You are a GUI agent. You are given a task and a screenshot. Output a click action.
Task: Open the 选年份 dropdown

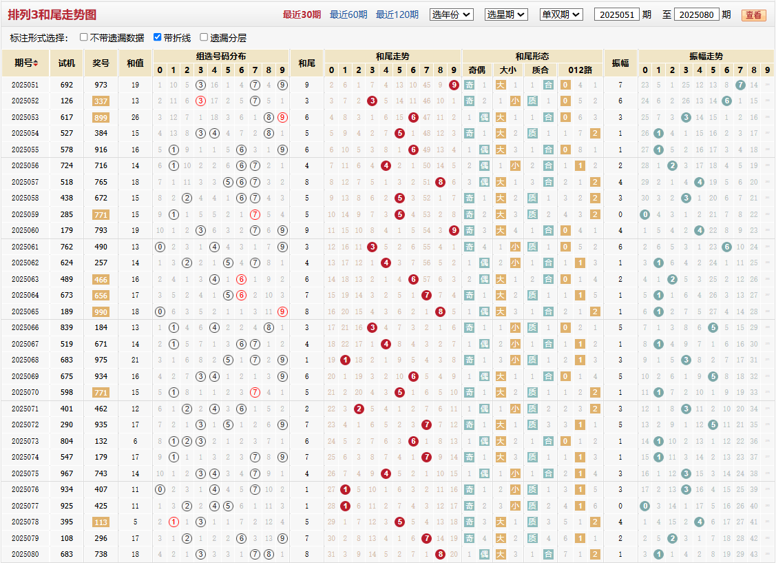(x=452, y=14)
